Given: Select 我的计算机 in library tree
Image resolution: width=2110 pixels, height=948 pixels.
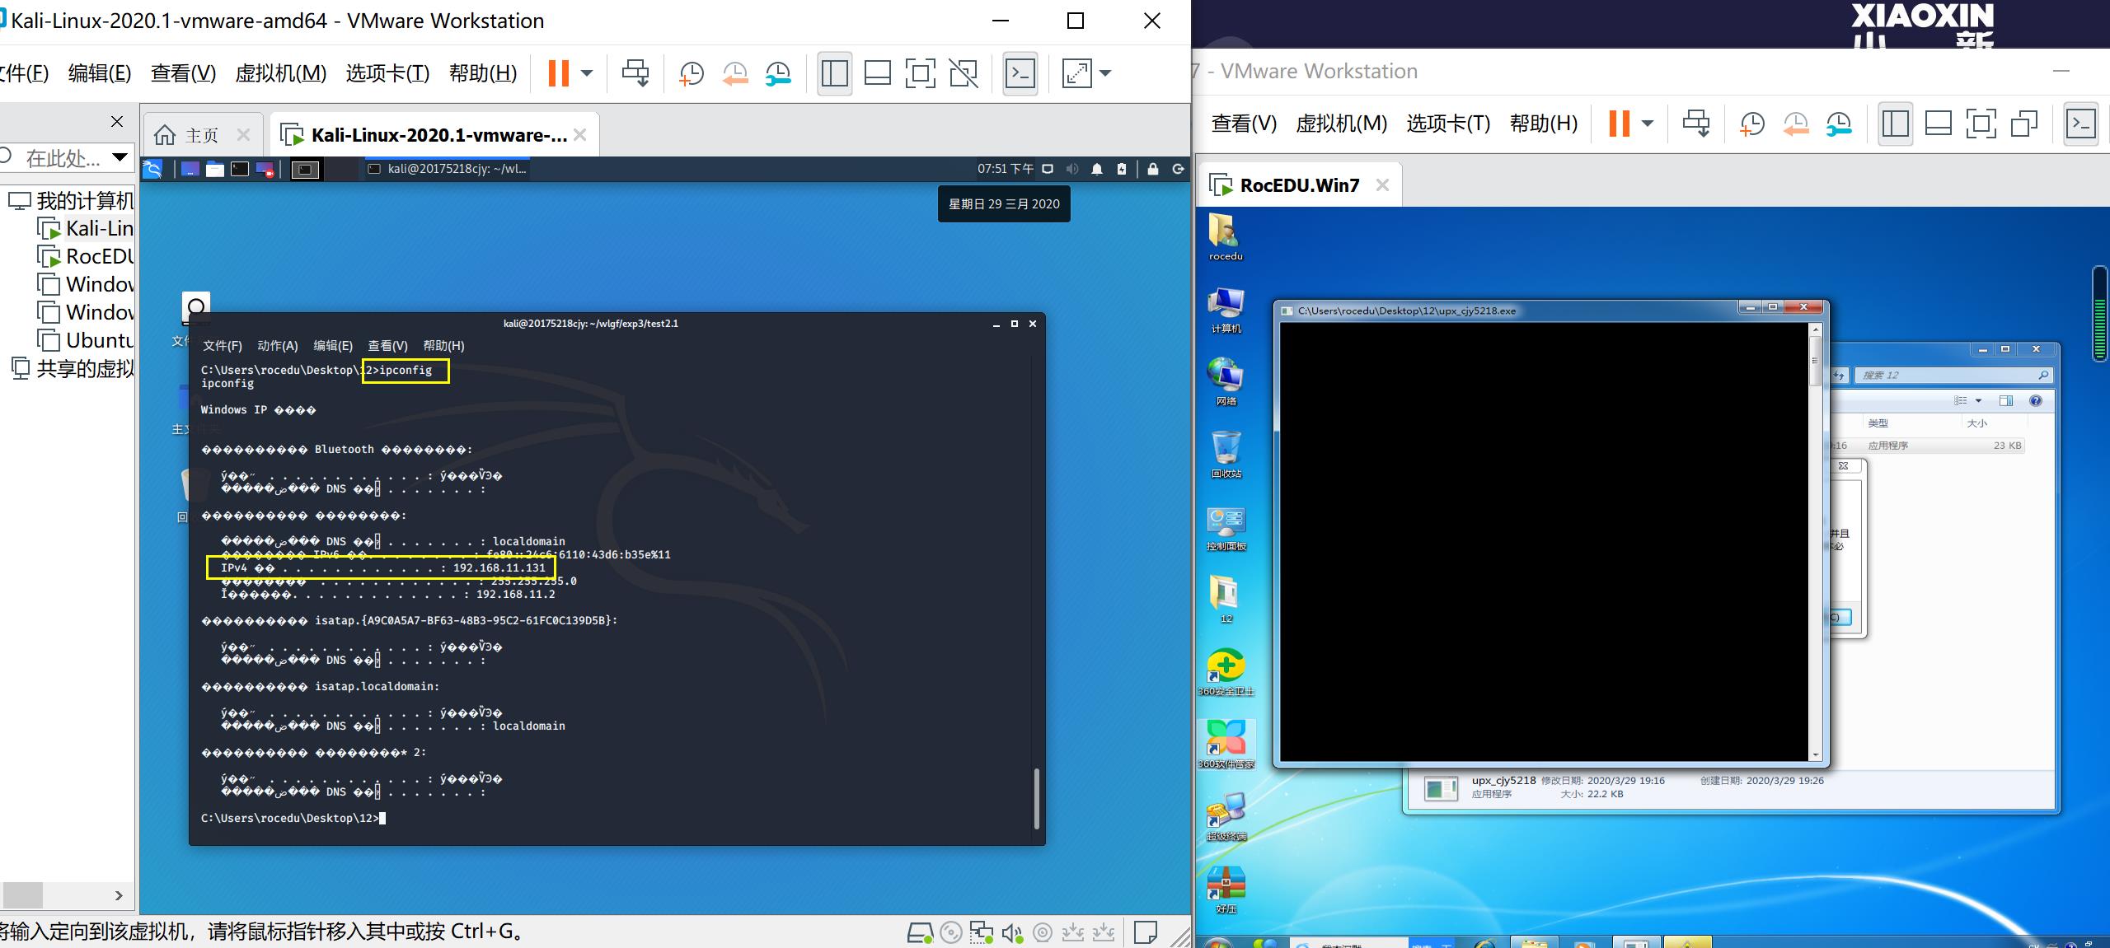Looking at the screenshot, I should (71, 200).
